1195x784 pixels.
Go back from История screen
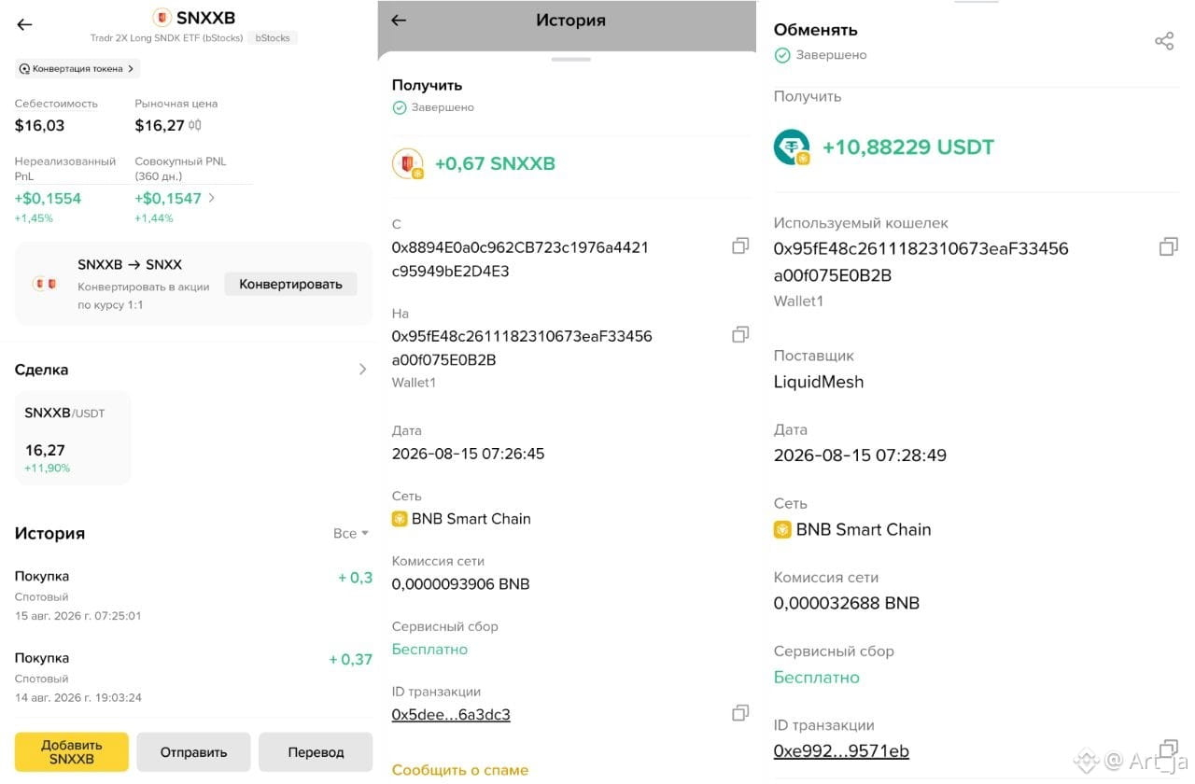[x=399, y=21]
